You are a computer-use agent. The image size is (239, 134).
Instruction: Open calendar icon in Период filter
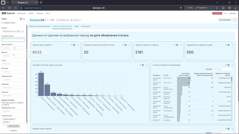(x=23, y=31)
